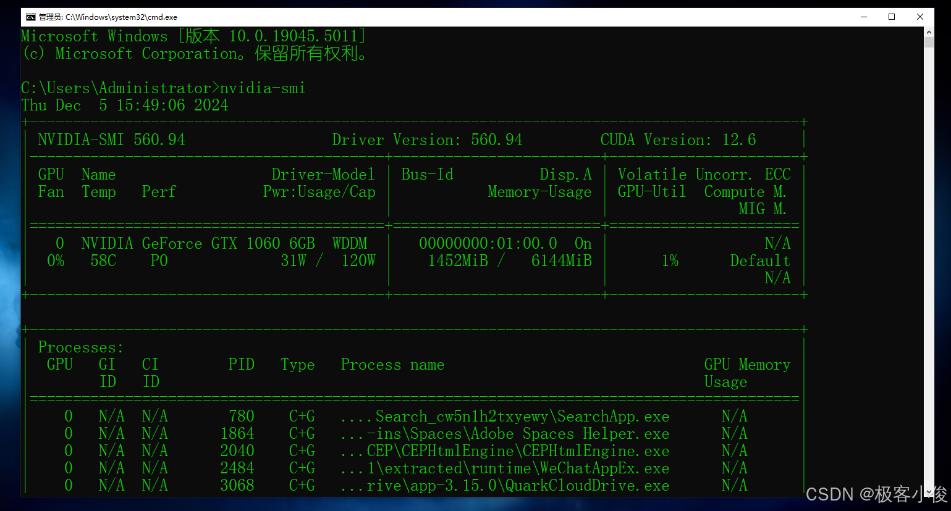
Task: Click the vertical scrollbar thumb
Action: [x=929, y=42]
